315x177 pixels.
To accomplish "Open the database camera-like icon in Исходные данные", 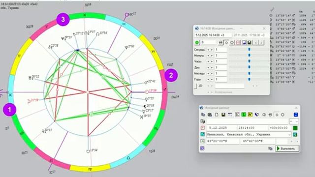I will 210,115.
